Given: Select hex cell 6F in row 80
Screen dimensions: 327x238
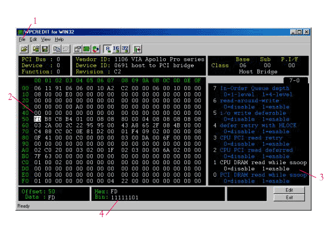Looking at the screenshot, I should point(166,137).
